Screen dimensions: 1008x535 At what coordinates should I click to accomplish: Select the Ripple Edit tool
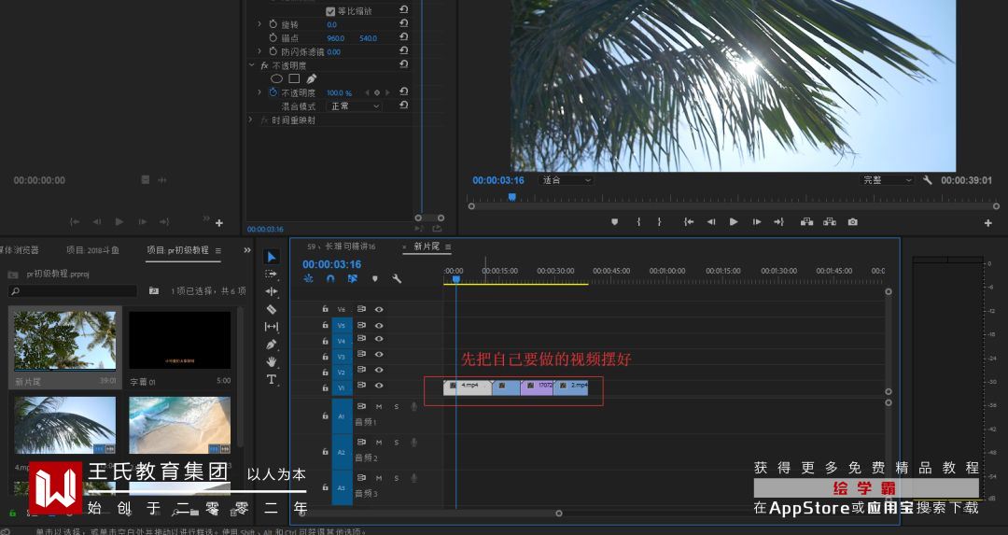click(272, 291)
